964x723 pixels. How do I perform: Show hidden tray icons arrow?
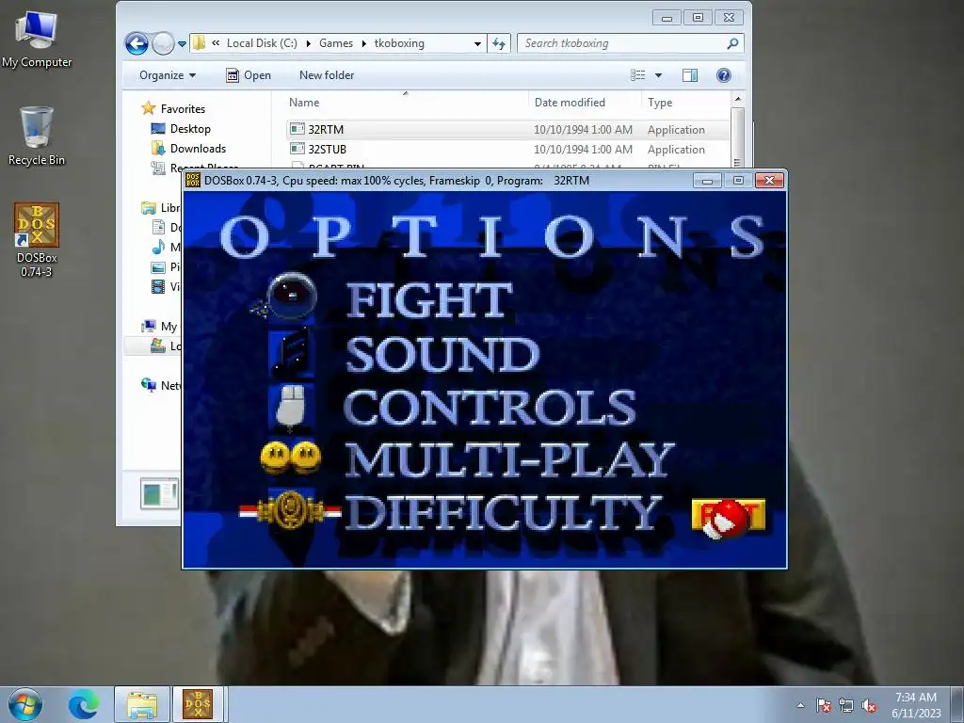[800, 705]
